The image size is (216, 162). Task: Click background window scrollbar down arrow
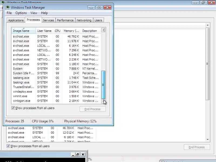[208, 139]
